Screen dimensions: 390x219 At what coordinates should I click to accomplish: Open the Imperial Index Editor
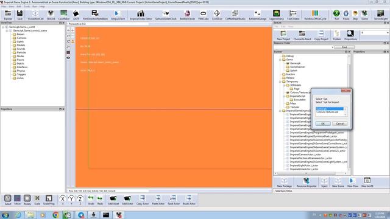pos(141,15)
